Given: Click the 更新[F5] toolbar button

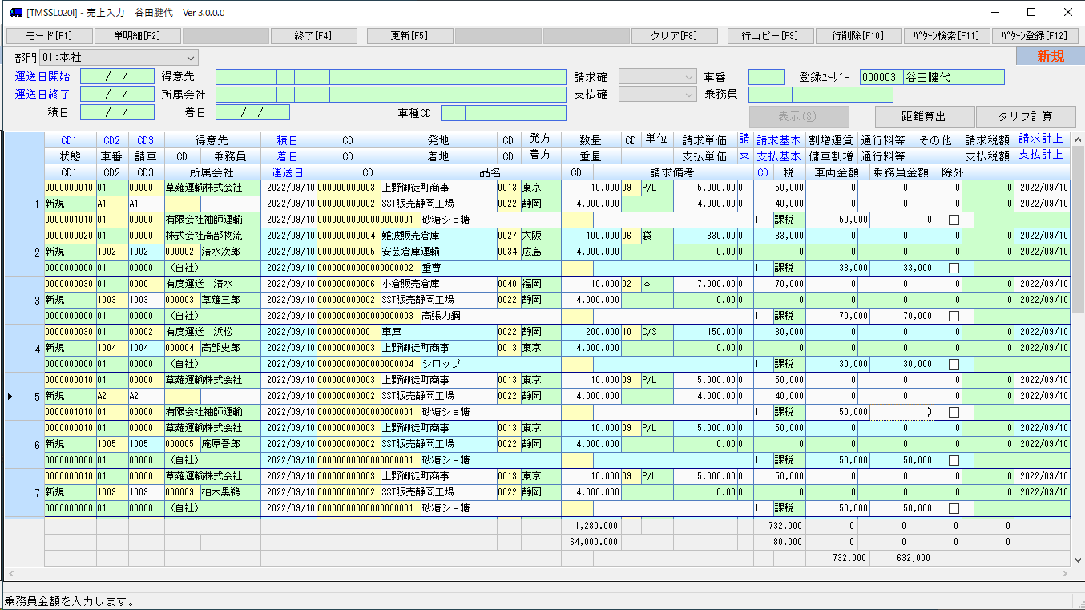Looking at the screenshot, I should 409,36.
